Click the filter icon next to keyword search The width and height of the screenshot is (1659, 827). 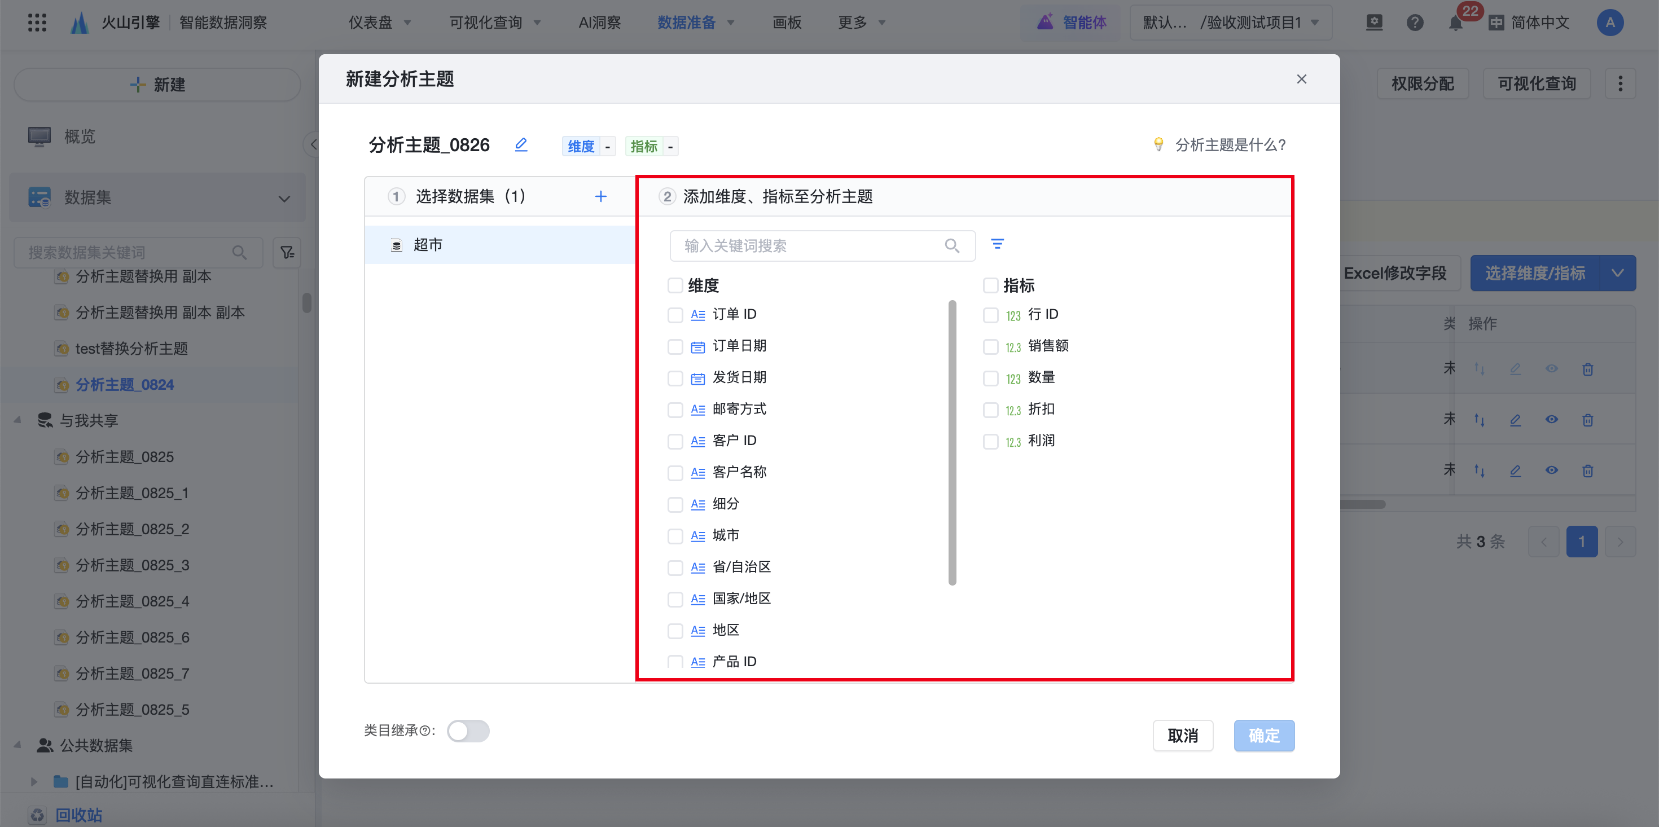pos(997,244)
